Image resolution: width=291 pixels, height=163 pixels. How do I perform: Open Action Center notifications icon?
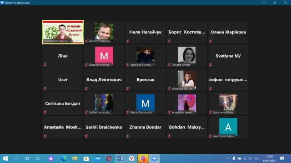[x=283, y=158]
